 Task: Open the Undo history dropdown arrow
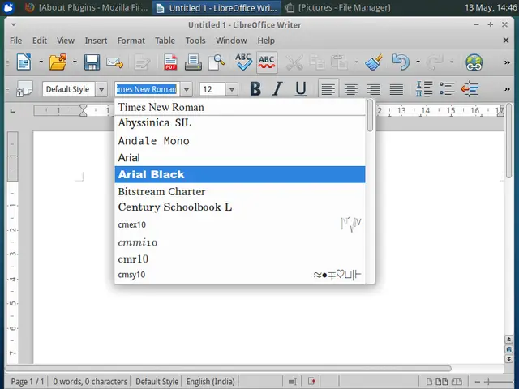[x=418, y=62]
